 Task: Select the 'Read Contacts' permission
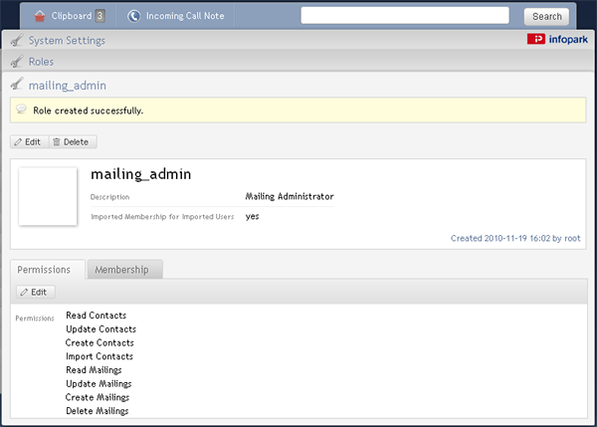[96, 316]
